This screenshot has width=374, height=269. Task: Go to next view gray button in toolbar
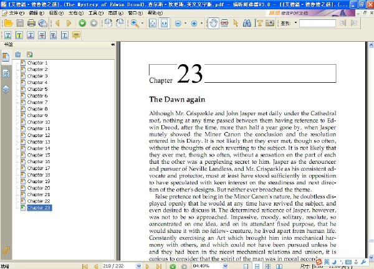pyautogui.click(x=93, y=23)
